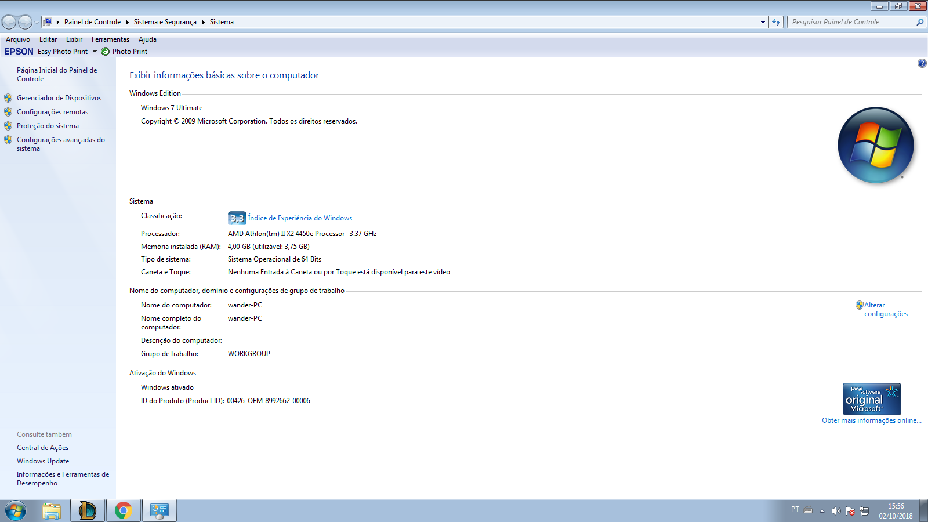Image resolution: width=928 pixels, height=522 pixels.
Task: Open the recent pages dropdown arrow
Action: (37, 23)
